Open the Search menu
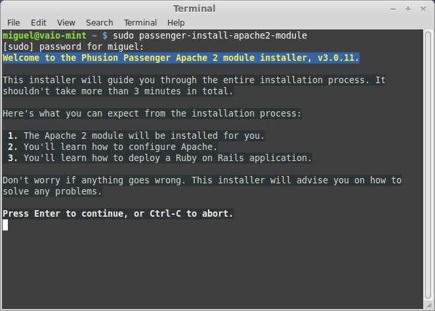The width and height of the screenshot is (435, 311). 99,22
